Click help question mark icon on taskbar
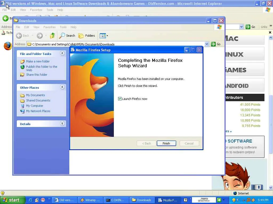This screenshot has height=204, width=273. click(186, 200)
